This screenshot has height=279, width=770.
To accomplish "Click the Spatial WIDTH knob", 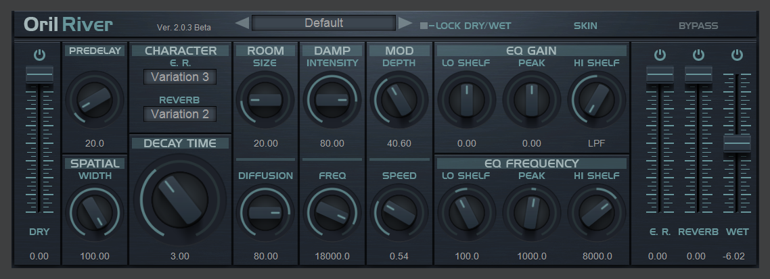I will [x=95, y=213].
